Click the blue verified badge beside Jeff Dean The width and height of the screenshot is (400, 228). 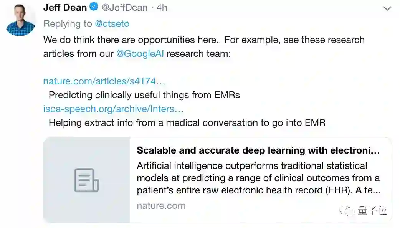pyautogui.click(x=94, y=7)
